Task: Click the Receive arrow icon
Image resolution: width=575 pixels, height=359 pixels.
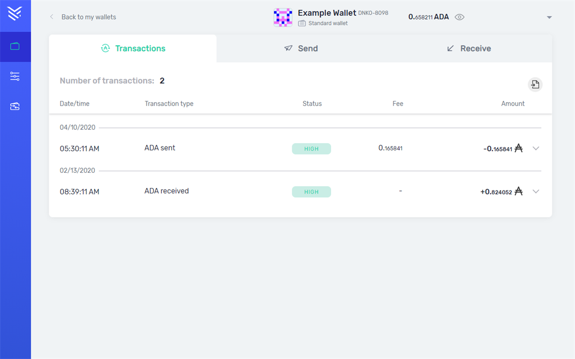Action: click(x=450, y=48)
